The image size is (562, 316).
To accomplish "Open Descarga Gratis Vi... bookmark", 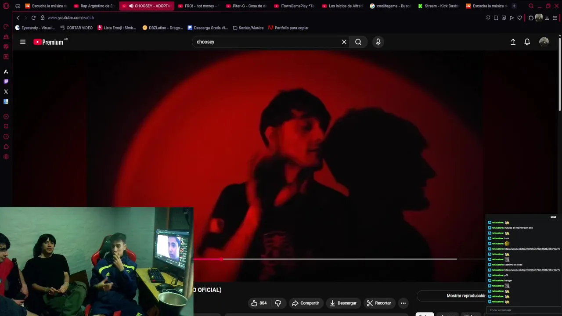I will 208,28.
